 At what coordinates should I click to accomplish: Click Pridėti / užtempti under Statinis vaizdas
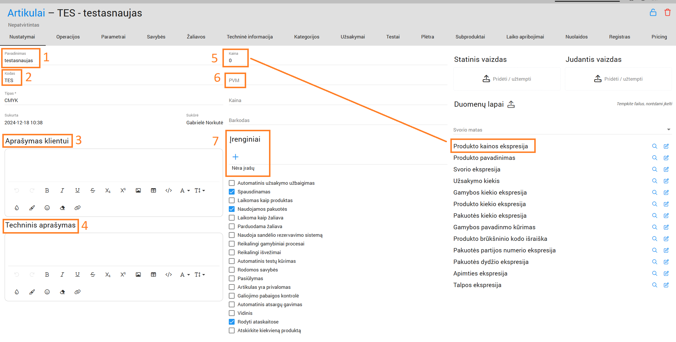point(507,79)
